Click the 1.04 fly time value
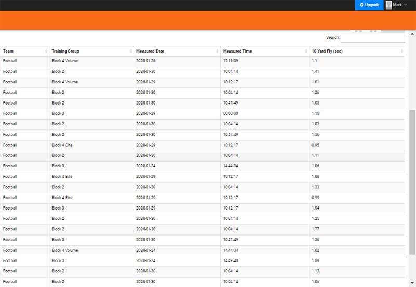 315,208
